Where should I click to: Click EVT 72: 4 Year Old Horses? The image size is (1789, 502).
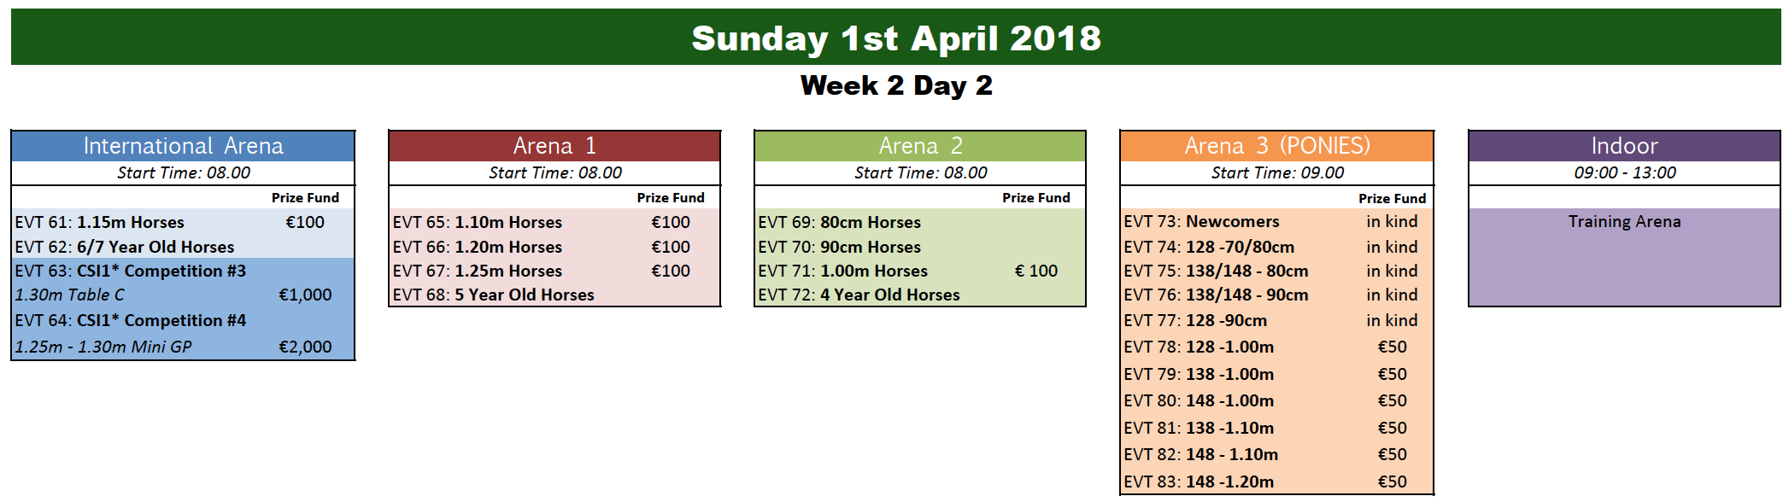coord(859,295)
